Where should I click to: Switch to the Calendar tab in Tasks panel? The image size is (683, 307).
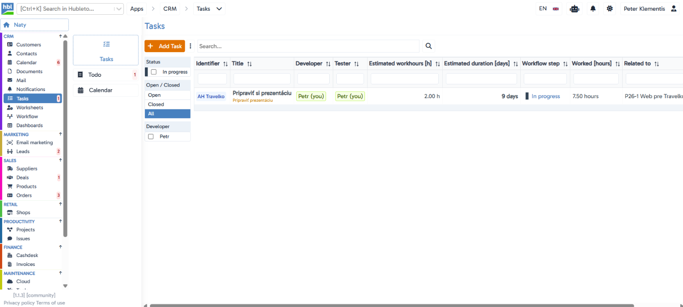[106, 90]
